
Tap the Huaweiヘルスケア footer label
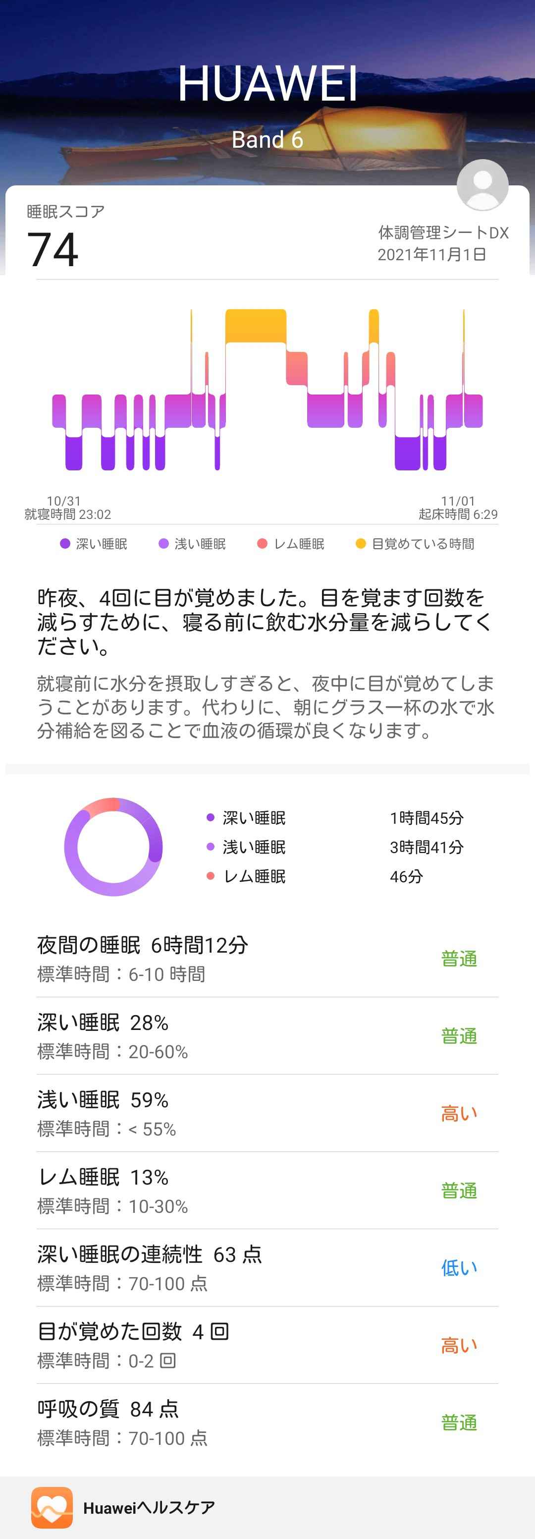tap(149, 1508)
